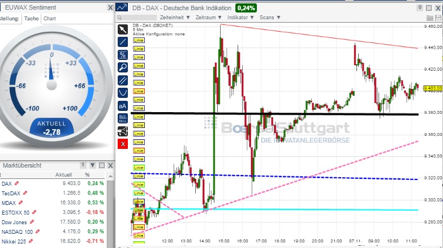Open the Indikator dropdown
The image size is (443, 248).
pyautogui.click(x=240, y=18)
